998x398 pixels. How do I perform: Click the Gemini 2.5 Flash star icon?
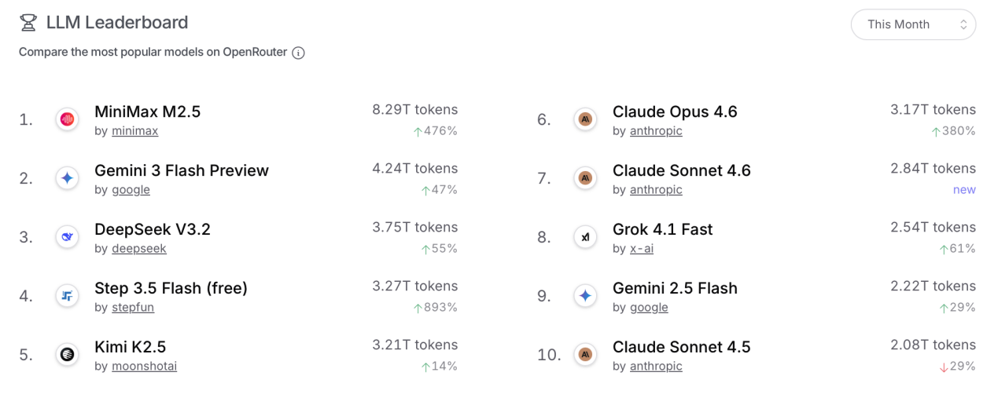585,296
